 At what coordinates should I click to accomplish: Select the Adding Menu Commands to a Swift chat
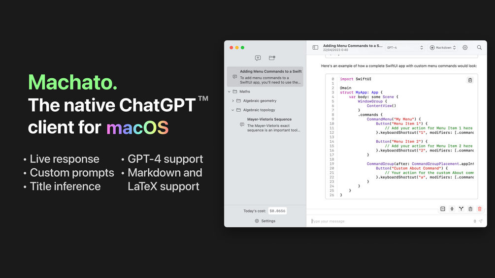[265, 77]
